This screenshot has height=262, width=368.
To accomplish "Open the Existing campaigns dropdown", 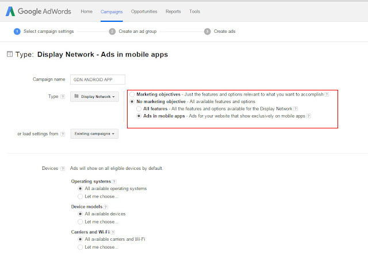I will [94, 134].
